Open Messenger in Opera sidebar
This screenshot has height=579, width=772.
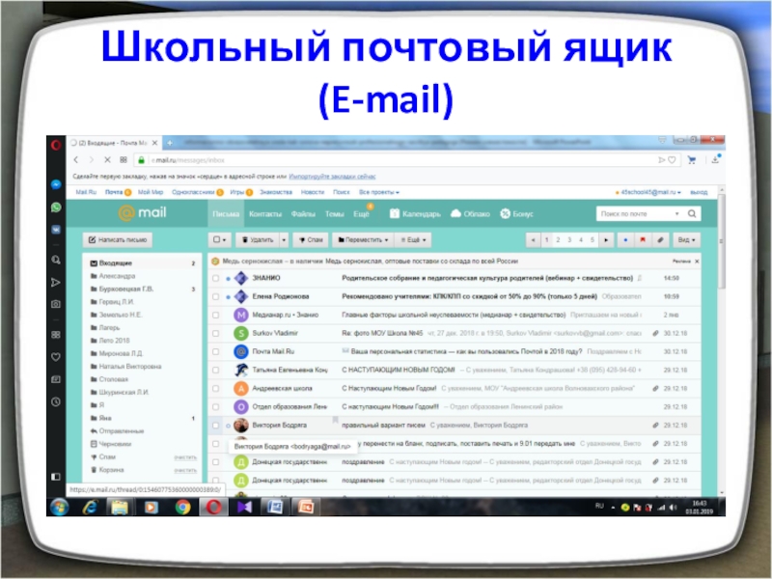(x=56, y=184)
